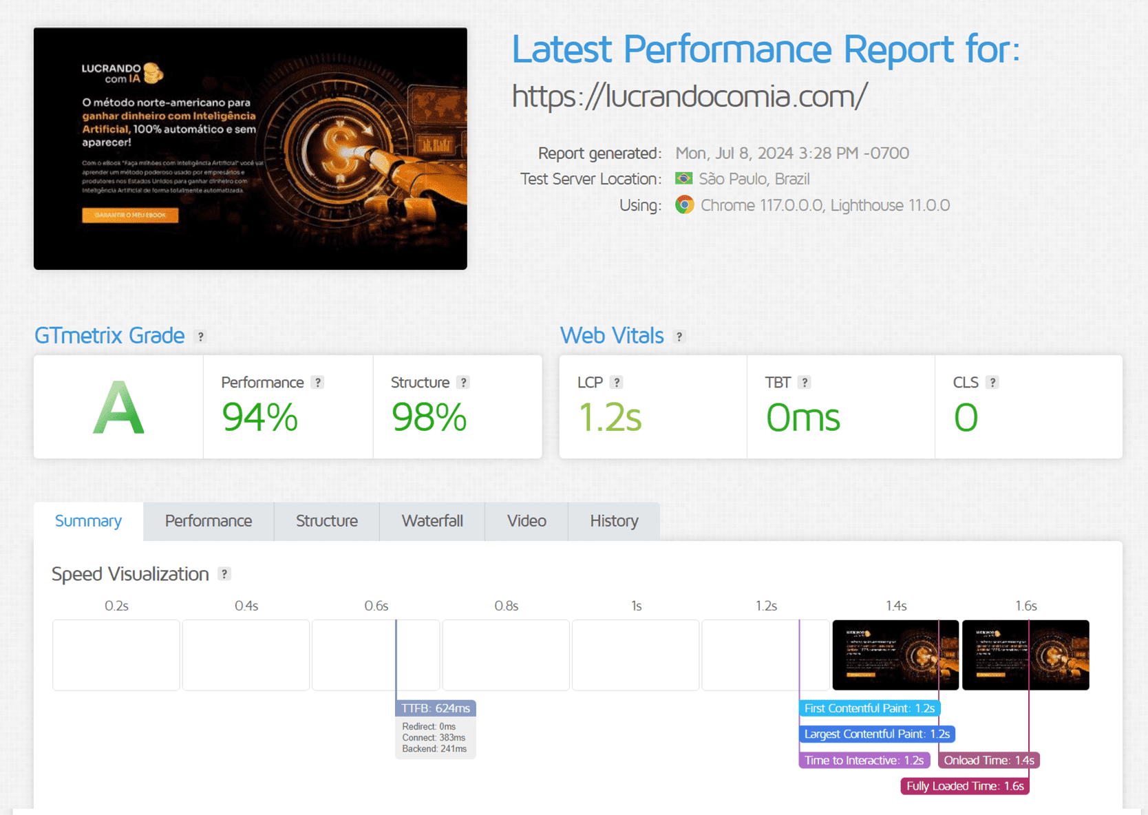
Task: Click Largest Contentful Paint: 1.2s marker
Action: pyautogui.click(x=877, y=734)
